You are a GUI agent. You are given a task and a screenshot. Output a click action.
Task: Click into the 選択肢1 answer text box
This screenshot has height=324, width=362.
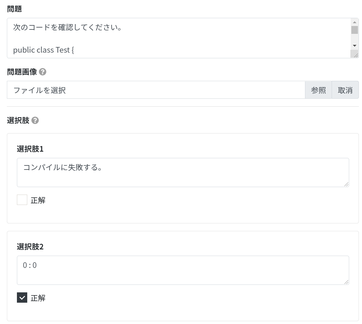click(183, 173)
